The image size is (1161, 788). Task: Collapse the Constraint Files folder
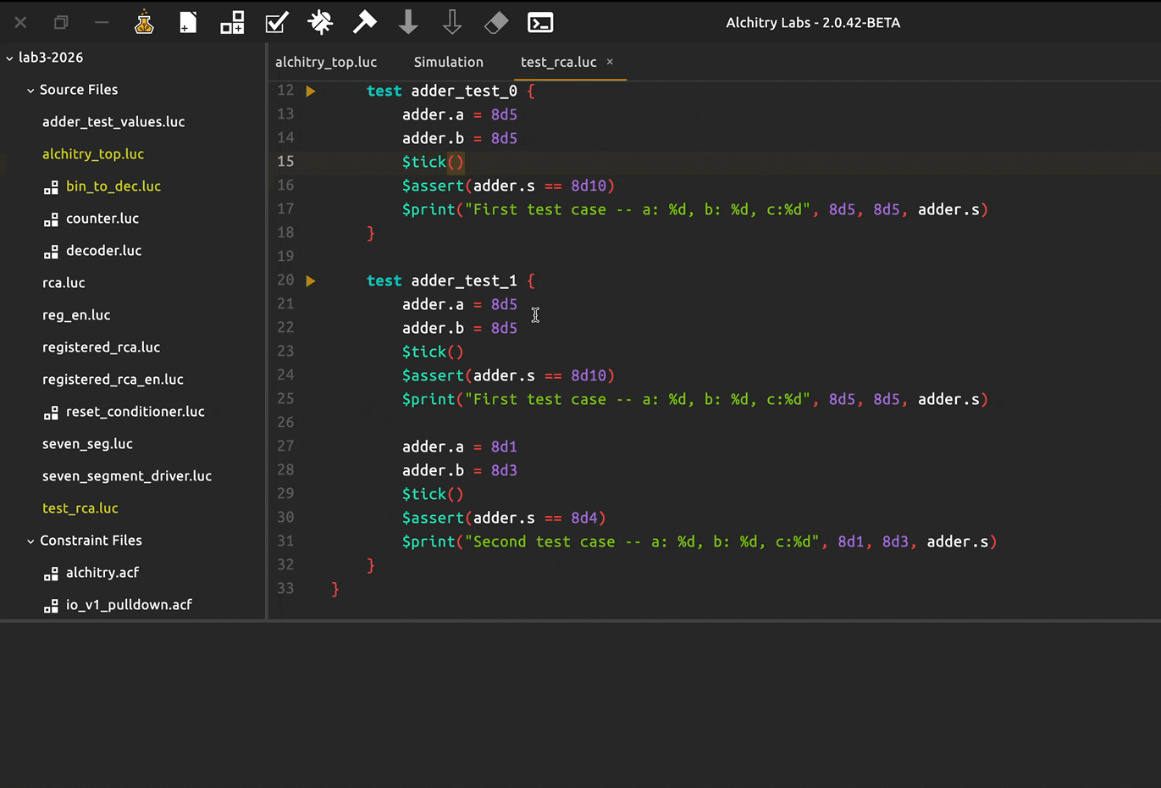(30, 541)
